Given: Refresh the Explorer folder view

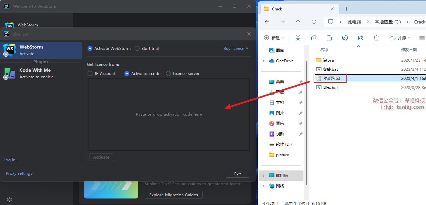Looking at the screenshot, I should coord(314,22).
